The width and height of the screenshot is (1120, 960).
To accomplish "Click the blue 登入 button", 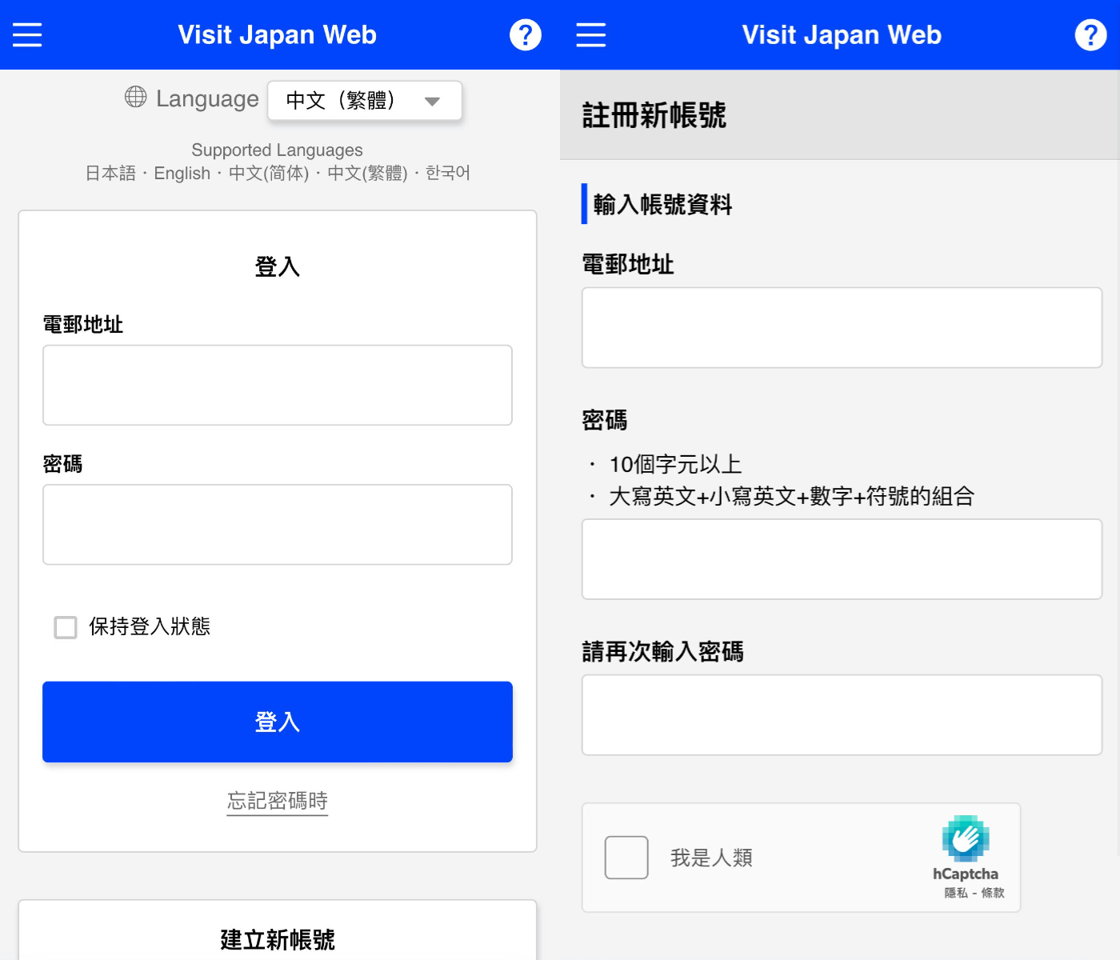I will [278, 722].
